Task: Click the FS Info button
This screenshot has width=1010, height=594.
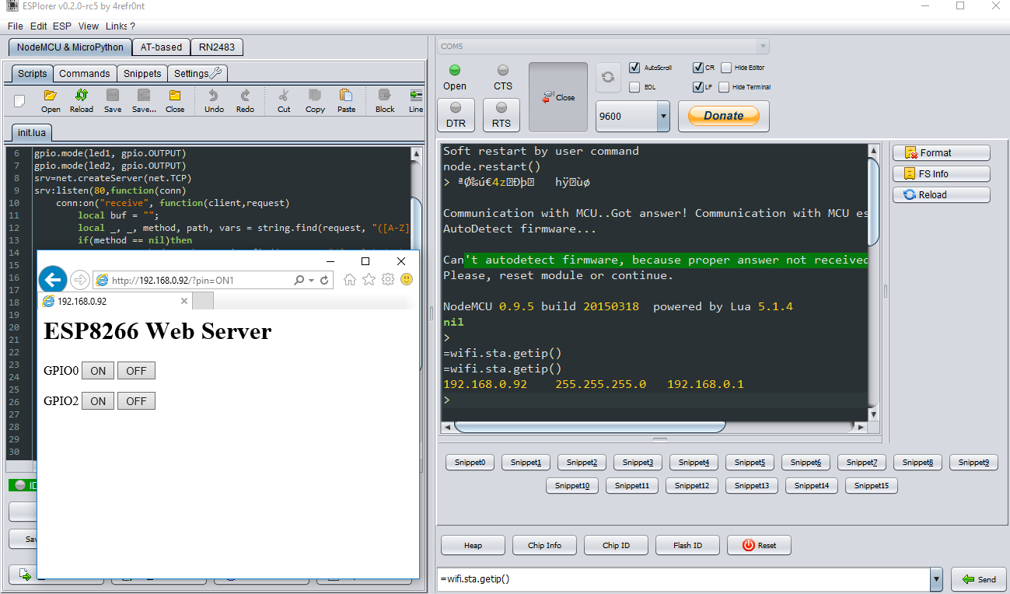Action: pyautogui.click(x=942, y=174)
